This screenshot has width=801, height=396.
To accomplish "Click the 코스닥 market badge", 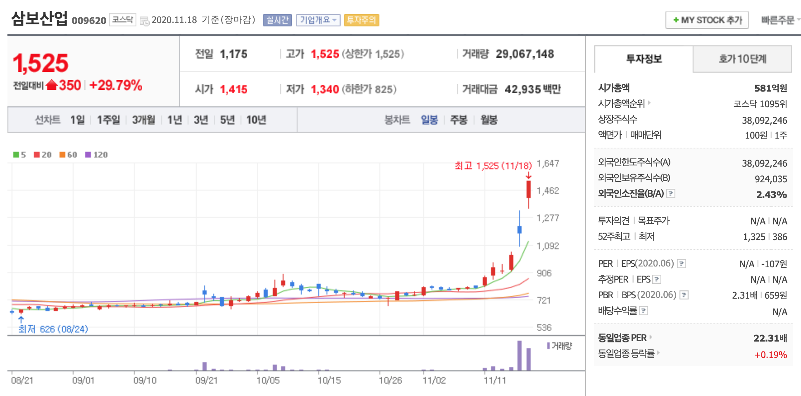I will pyautogui.click(x=123, y=20).
